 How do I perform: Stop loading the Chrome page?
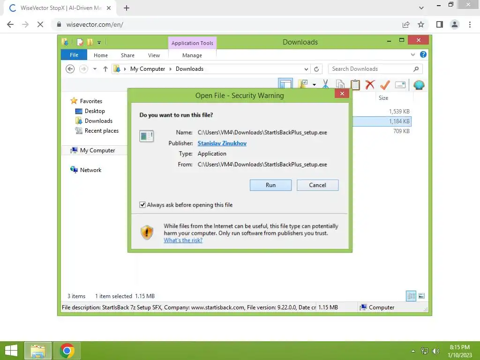pyautogui.click(x=40, y=24)
